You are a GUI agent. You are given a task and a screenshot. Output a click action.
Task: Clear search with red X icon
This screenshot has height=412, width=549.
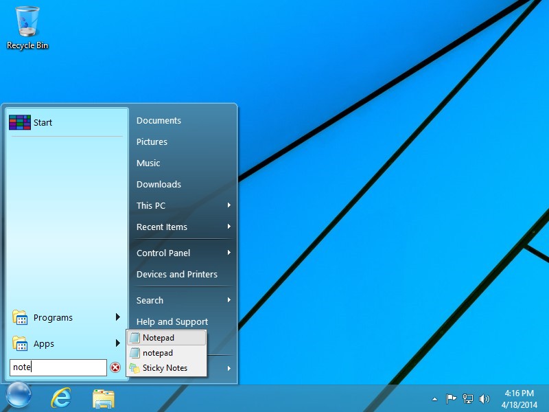click(x=115, y=367)
